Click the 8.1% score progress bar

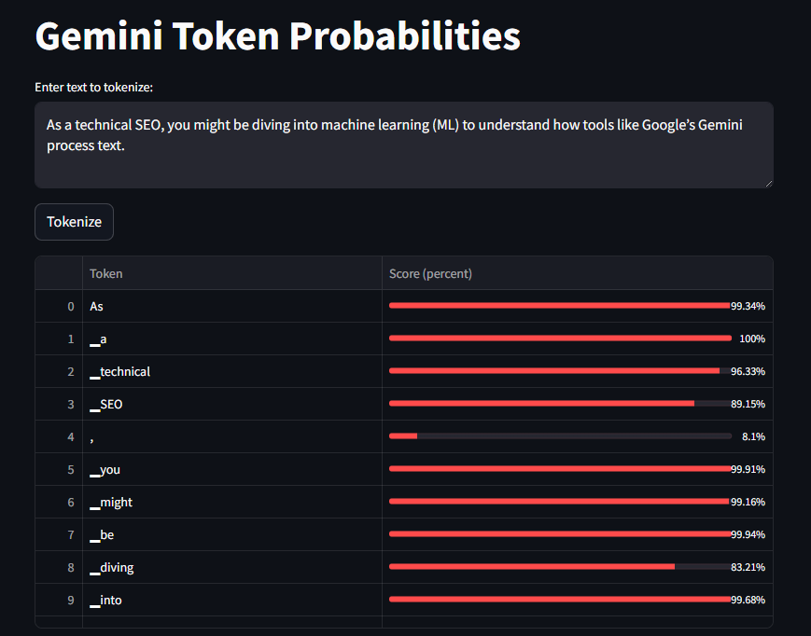560,436
